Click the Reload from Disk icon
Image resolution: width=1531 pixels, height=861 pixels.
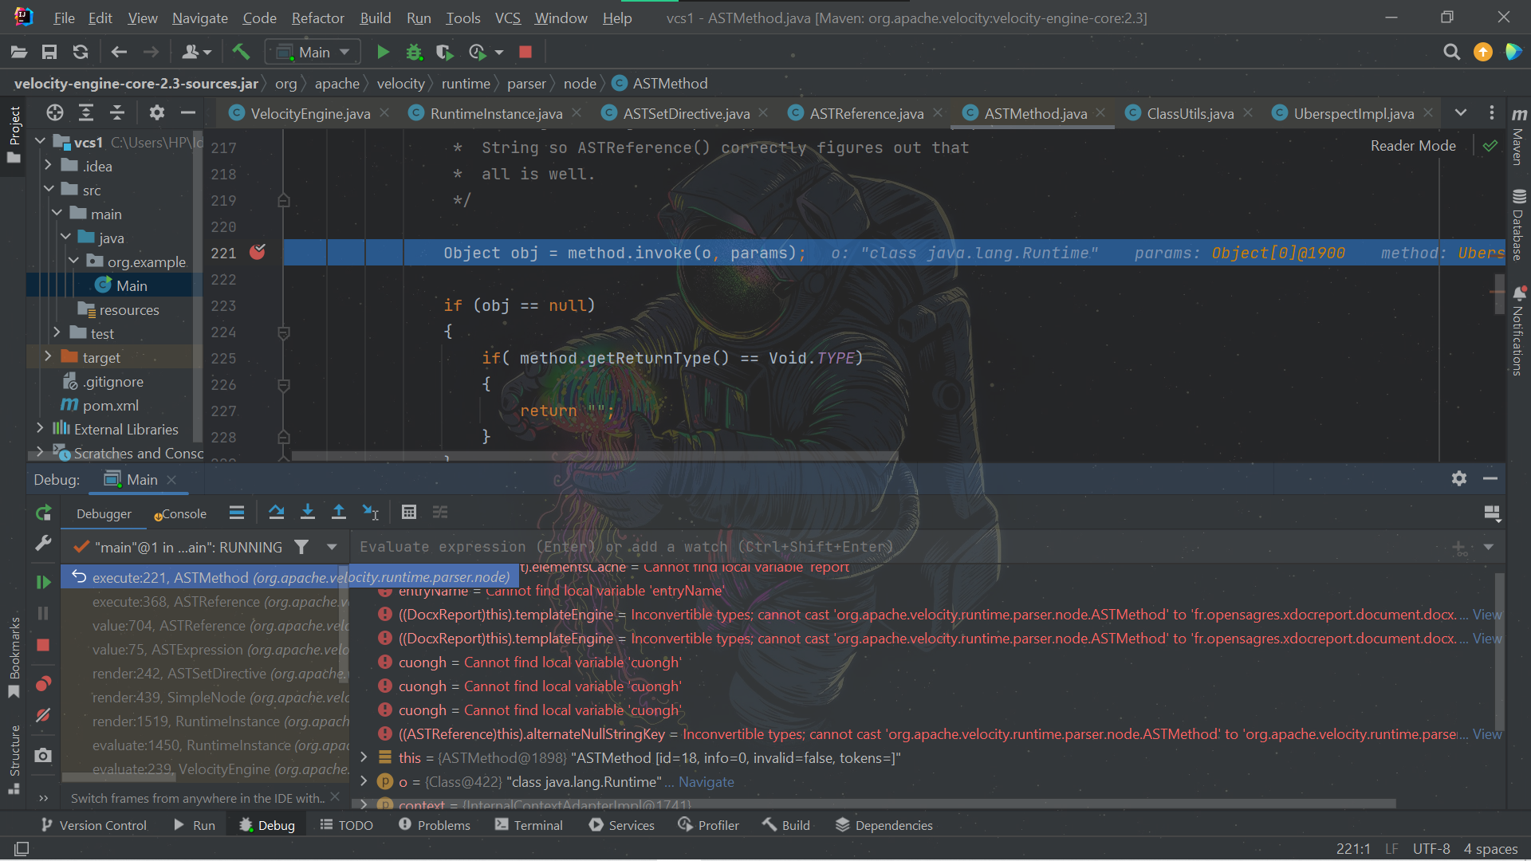81,53
